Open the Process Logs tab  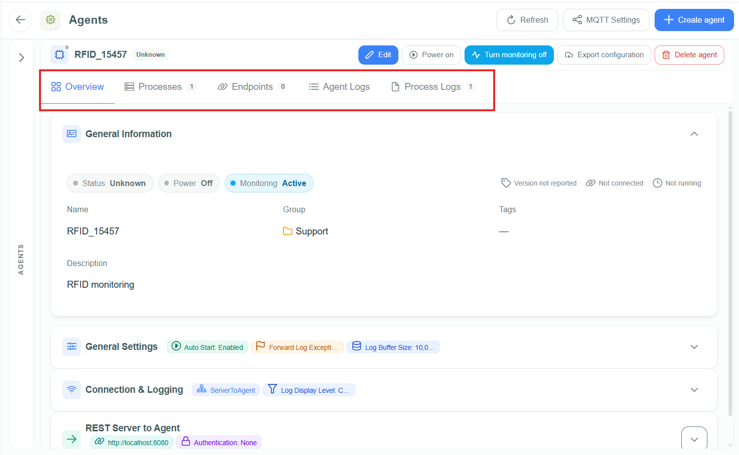pyautogui.click(x=433, y=87)
